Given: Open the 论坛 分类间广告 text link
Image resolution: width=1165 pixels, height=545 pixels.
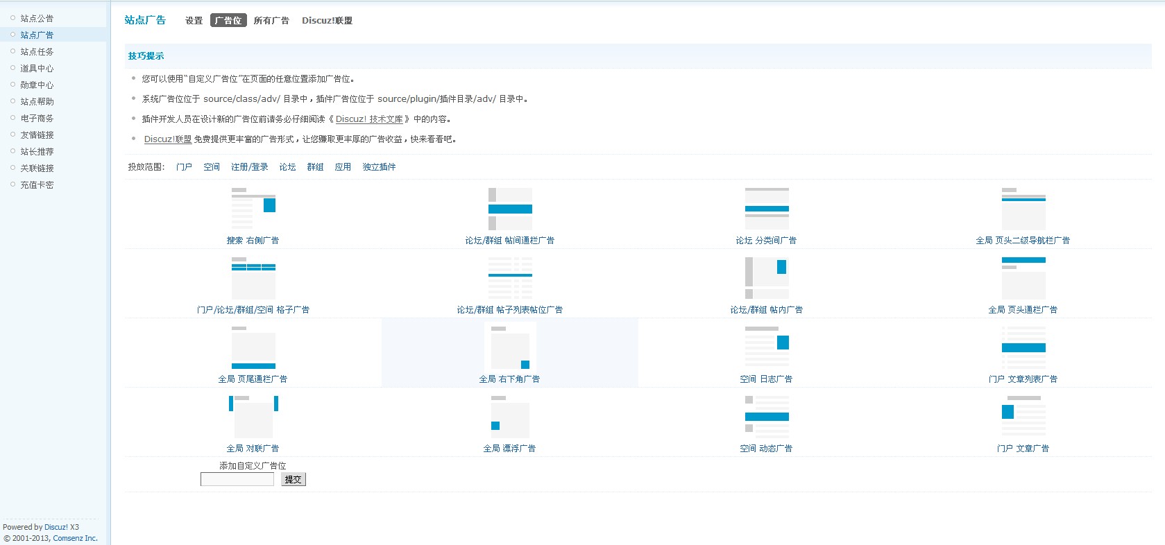Looking at the screenshot, I should pos(766,241).
